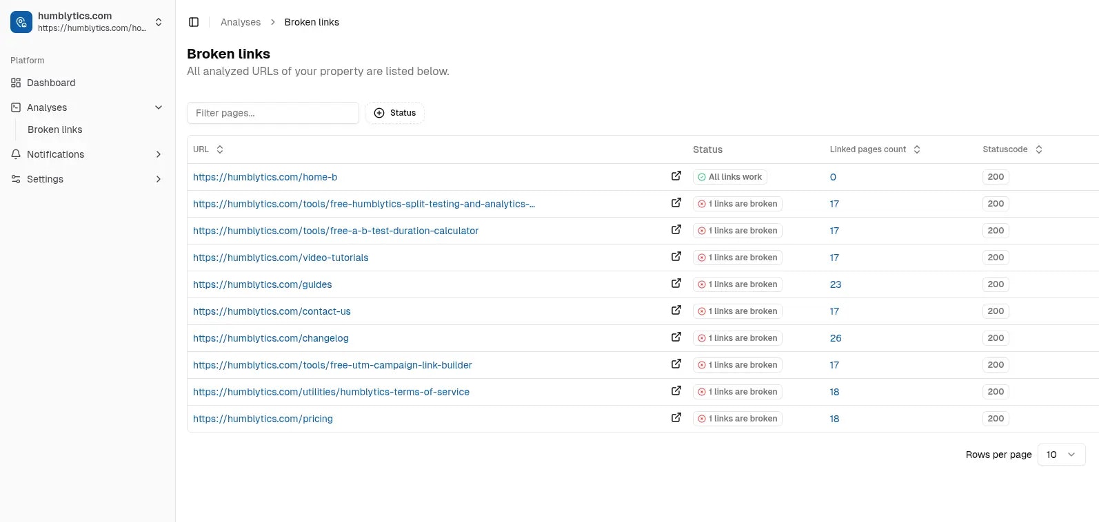Click linked pages count 23 for guides

click(x=836, y=284)
